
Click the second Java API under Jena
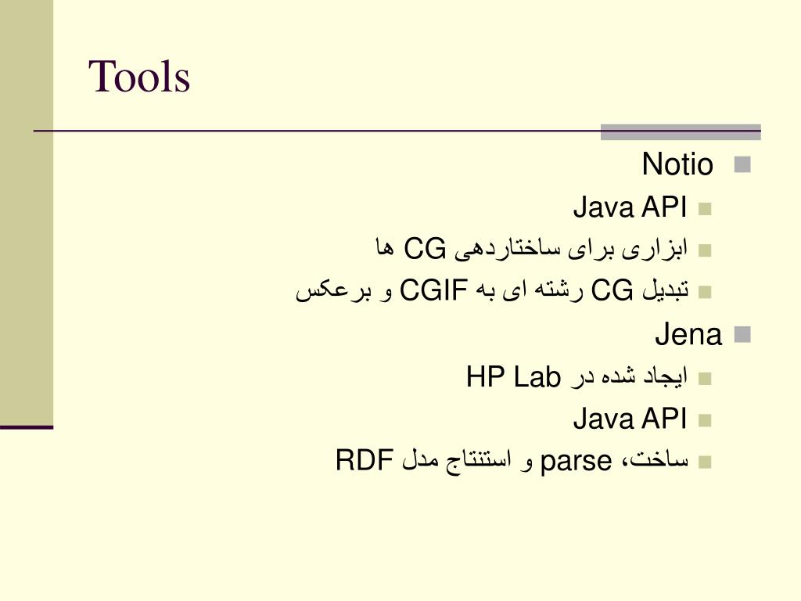click(630, 419)
